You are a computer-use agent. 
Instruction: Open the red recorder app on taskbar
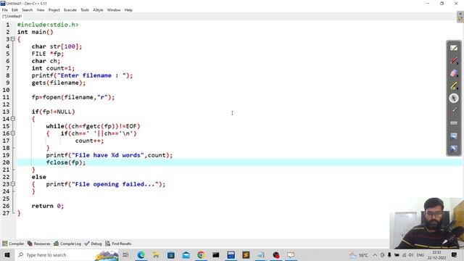275,254
